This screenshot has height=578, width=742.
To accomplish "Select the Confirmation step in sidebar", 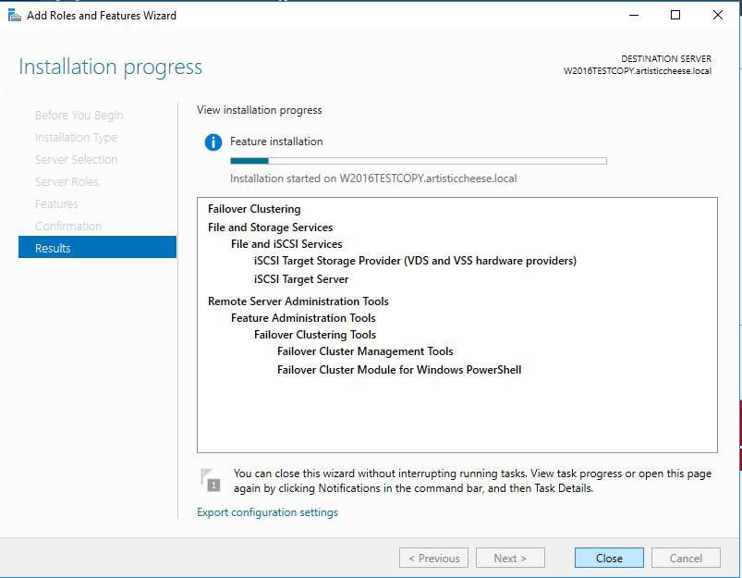I will pyautogui.click(x=68, y=226).
